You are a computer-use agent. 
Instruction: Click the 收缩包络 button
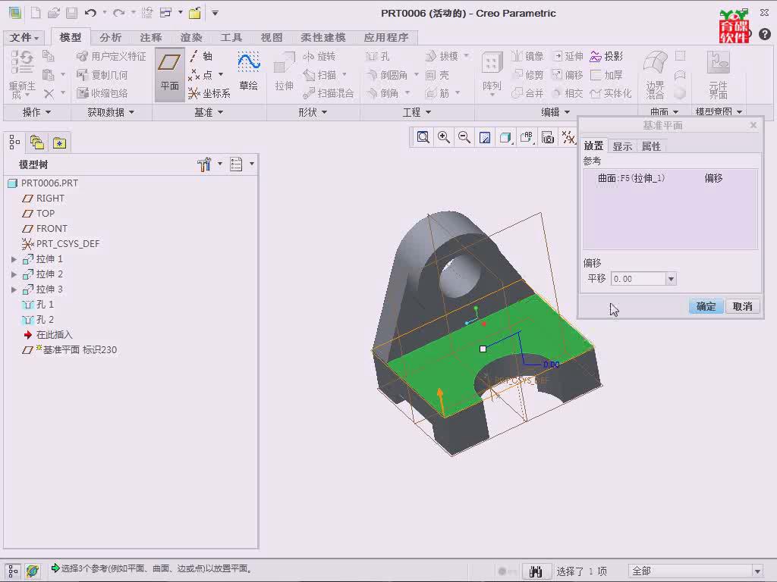click(102, 93)
